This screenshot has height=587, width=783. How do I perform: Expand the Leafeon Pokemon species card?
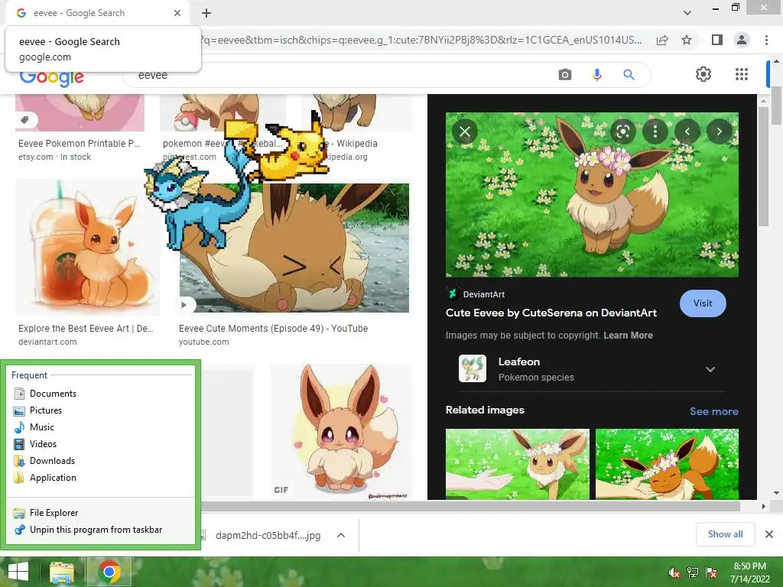(710, 369)
